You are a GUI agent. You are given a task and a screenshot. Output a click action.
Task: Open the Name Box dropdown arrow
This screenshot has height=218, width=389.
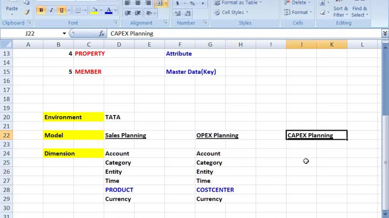64,34
